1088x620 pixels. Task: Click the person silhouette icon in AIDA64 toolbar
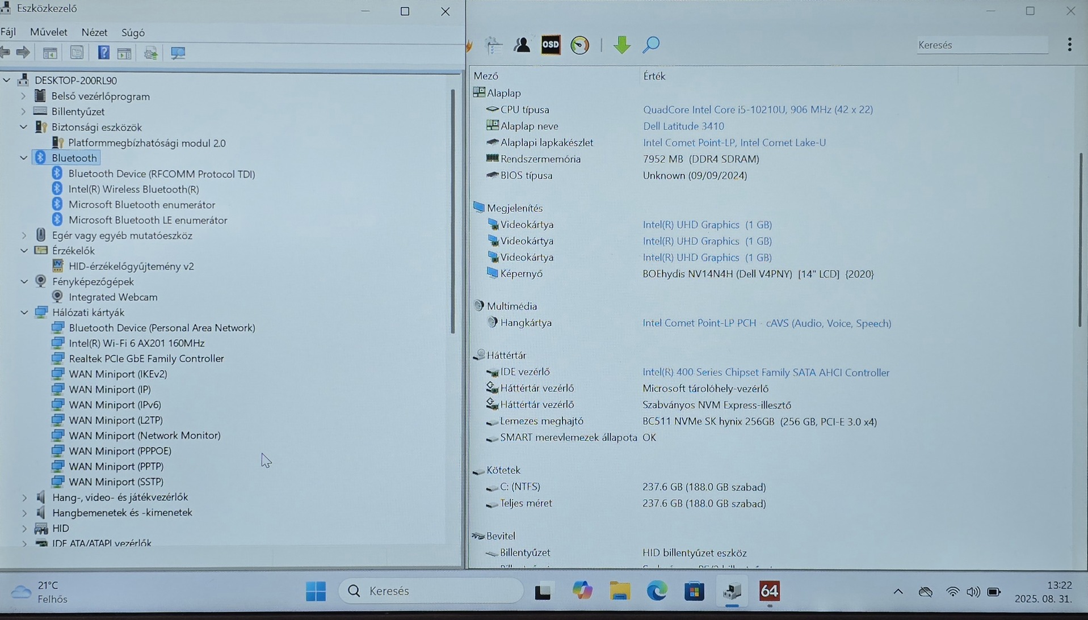pyautogui.click(x=522, y=45)
